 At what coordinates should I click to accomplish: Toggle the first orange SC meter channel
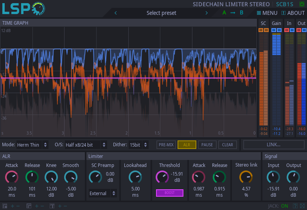tap(261, 30)
